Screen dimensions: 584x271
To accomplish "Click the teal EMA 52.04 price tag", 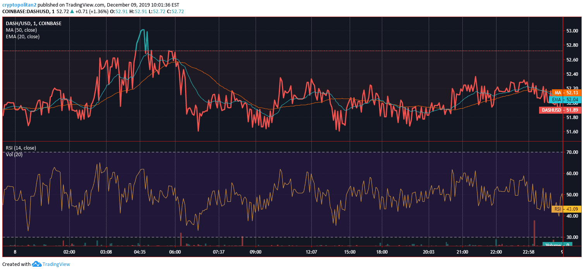I will click(565, 100).
